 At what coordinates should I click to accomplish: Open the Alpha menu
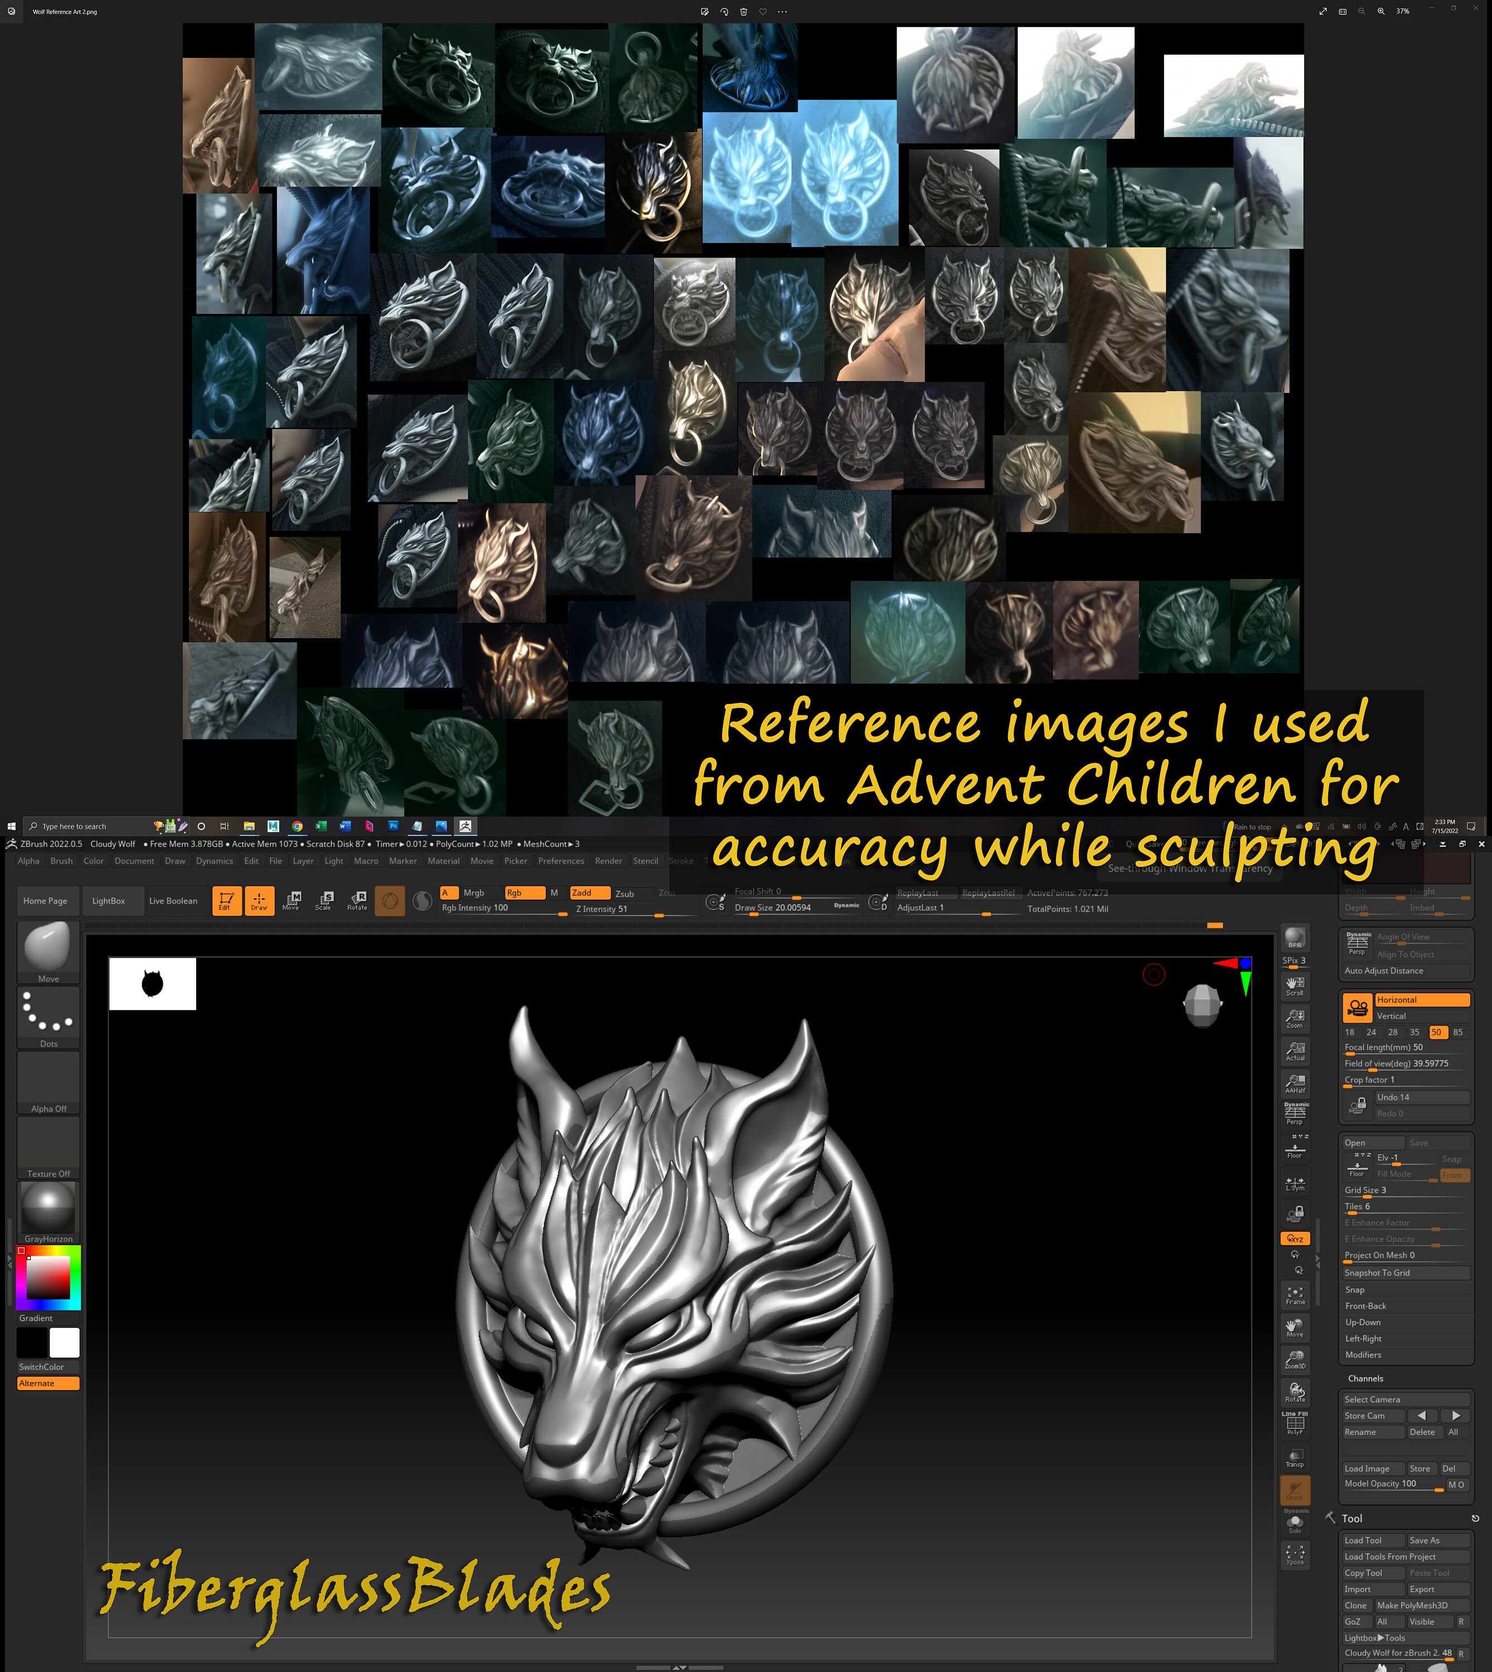click(28, 861)
